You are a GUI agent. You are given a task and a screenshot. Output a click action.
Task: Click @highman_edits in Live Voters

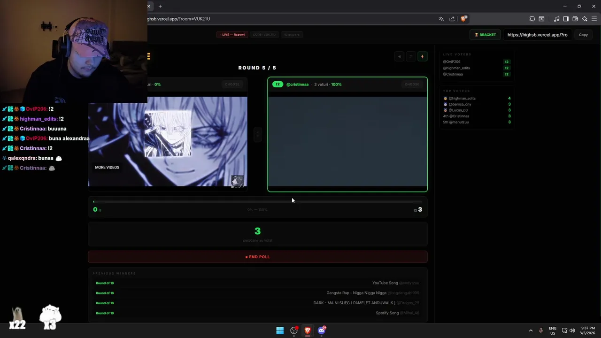[456, 68]
